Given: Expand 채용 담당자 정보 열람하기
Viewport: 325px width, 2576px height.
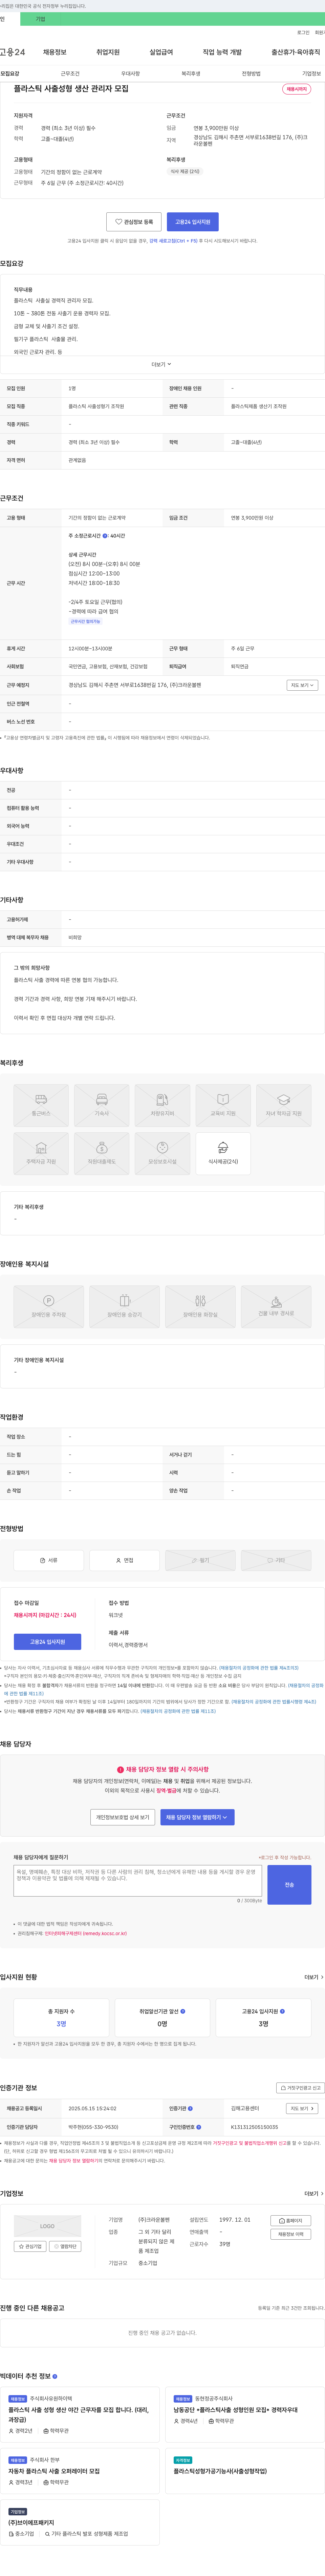Looking at the screenshot, I should pos(197,1817).
